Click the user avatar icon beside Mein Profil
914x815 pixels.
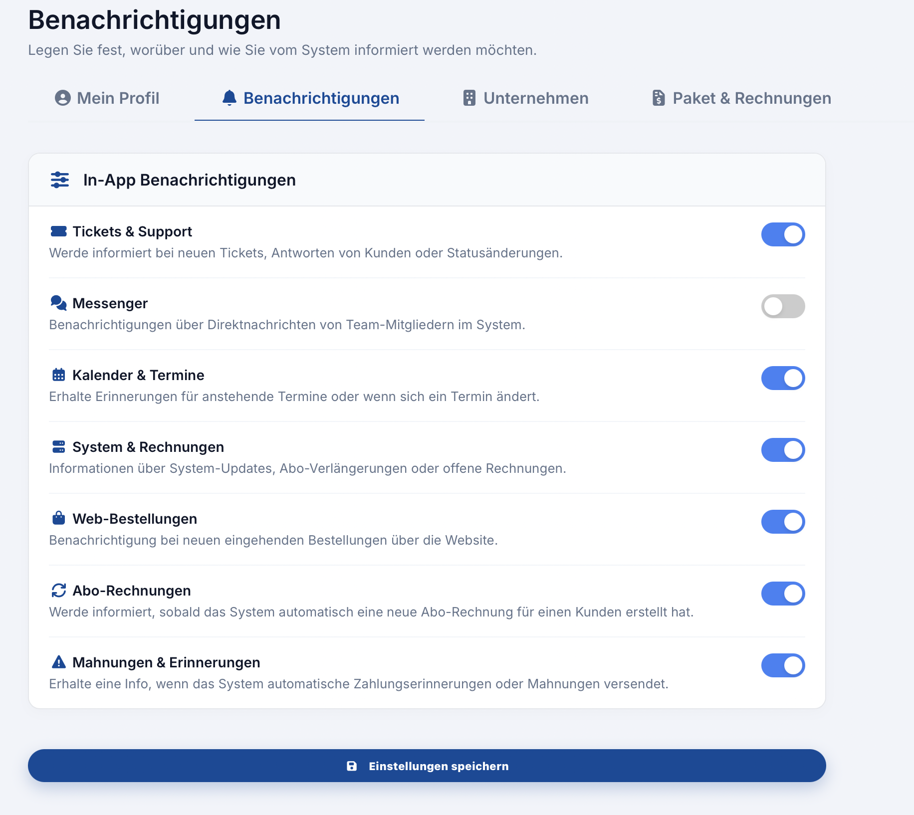click(x=62, y=98)
